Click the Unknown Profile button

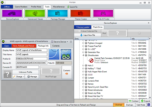[x=25, y=72]
